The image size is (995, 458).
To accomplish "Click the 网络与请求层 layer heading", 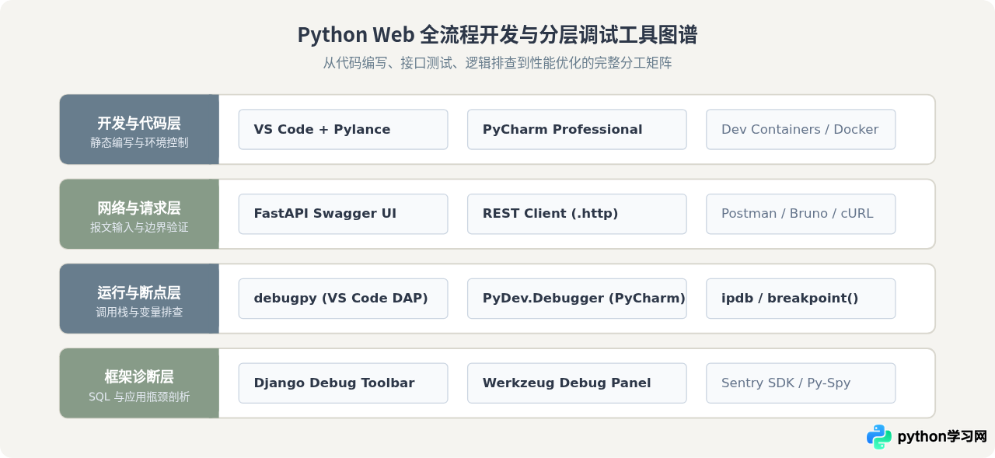I will tap(139, 208).
